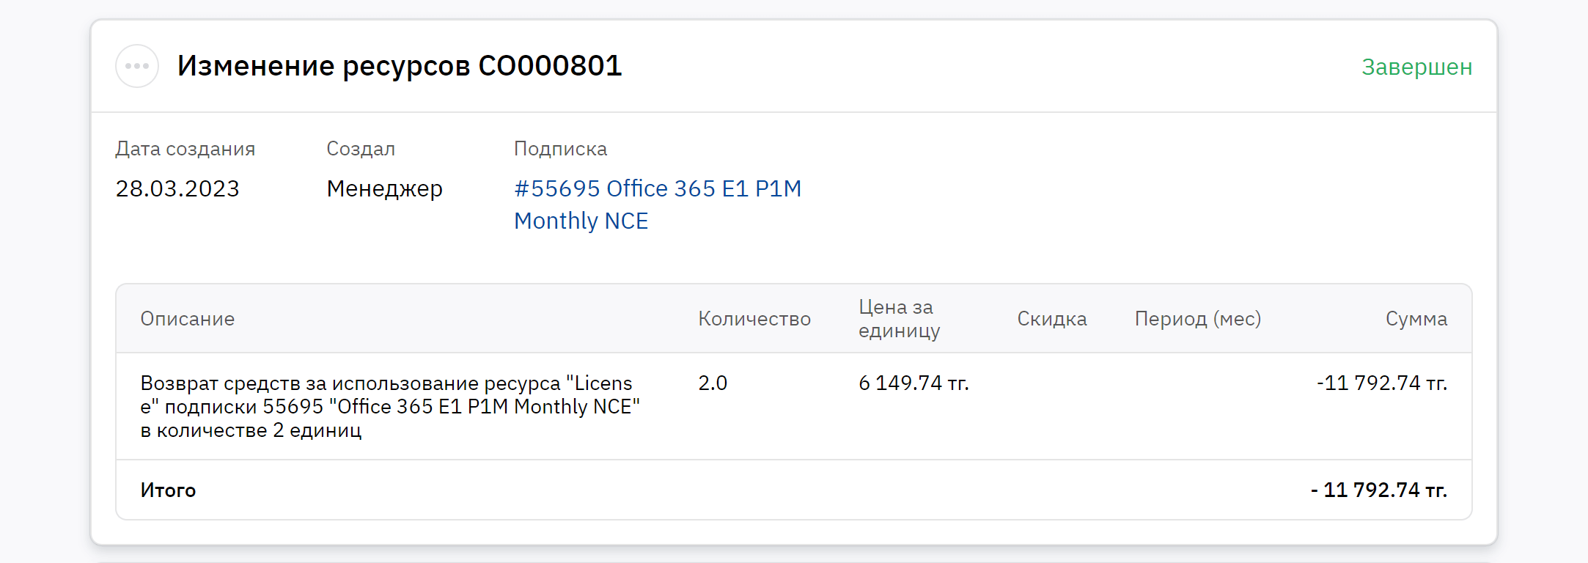Click the refund description text in the table row

pos(390,406)
